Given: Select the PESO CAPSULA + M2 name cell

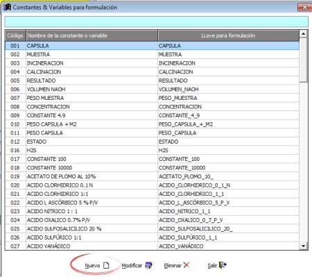Looking at the screenshot, I should (x=92, y=124).
